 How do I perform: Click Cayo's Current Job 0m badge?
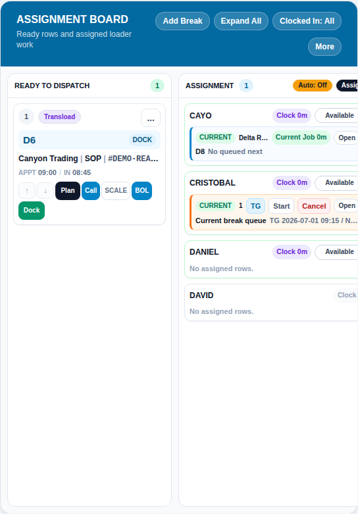pos(301,138)
